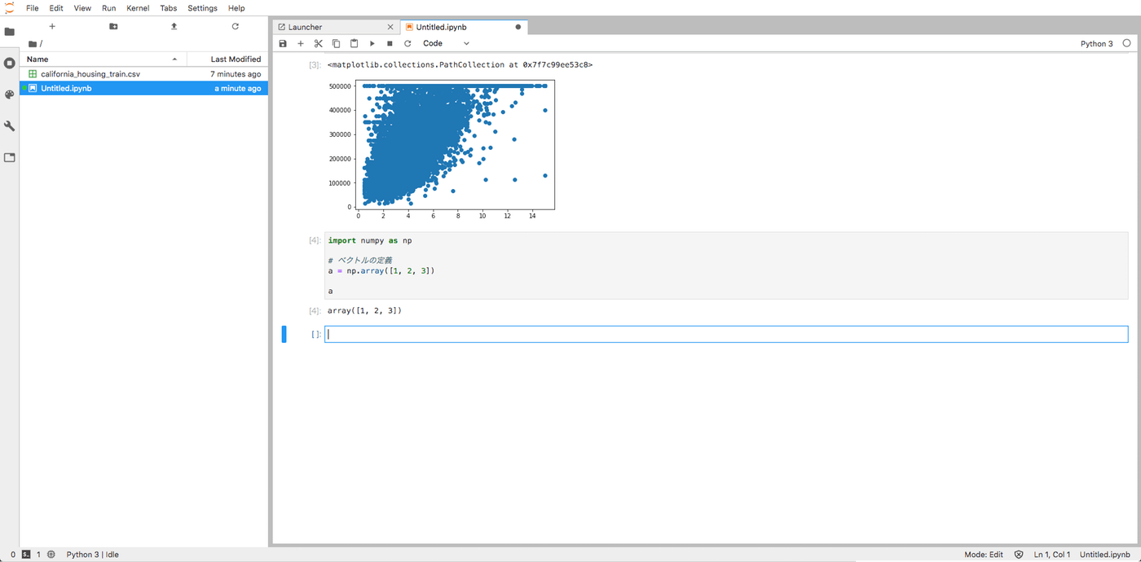The width and height of the screenshot is (1141, 562).
Task: Click the kernel status circle indicator
Action: pos(1127,43)
